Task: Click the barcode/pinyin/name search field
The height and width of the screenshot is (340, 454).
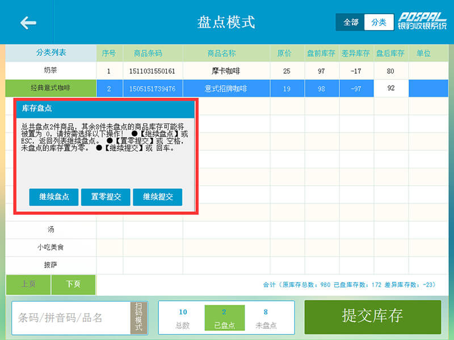Action: point(71,318)
